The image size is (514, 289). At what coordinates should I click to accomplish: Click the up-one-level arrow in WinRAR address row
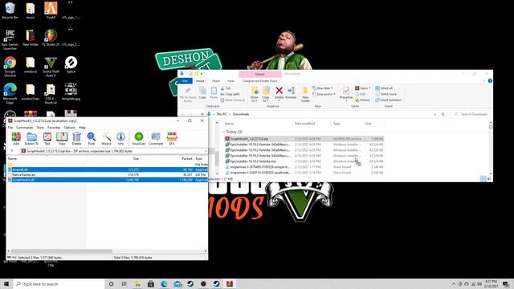[12, 151]
